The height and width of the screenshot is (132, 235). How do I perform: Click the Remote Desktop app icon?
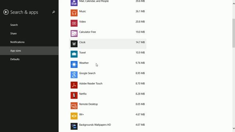click(x=74, y=106)
